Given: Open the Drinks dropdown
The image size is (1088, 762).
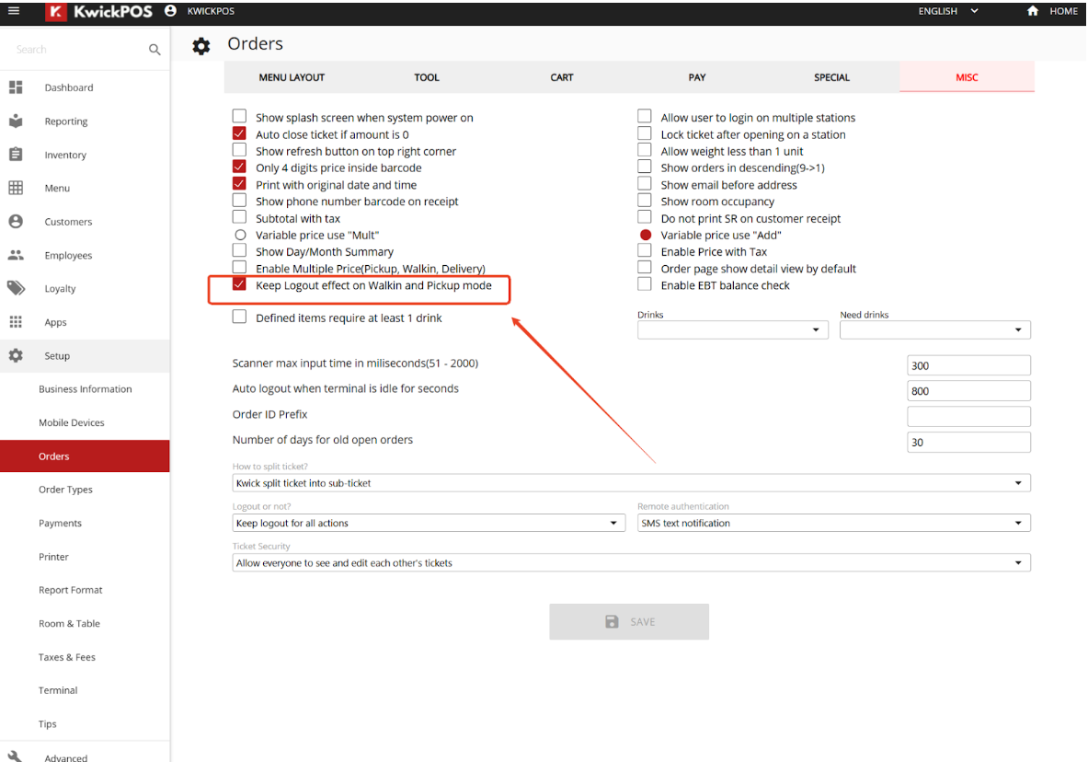Looking at the screenshot, I should [733, 329].
